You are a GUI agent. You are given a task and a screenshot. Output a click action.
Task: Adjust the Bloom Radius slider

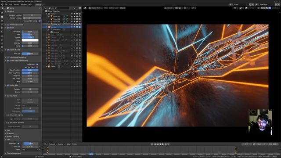tap(30, 37)
